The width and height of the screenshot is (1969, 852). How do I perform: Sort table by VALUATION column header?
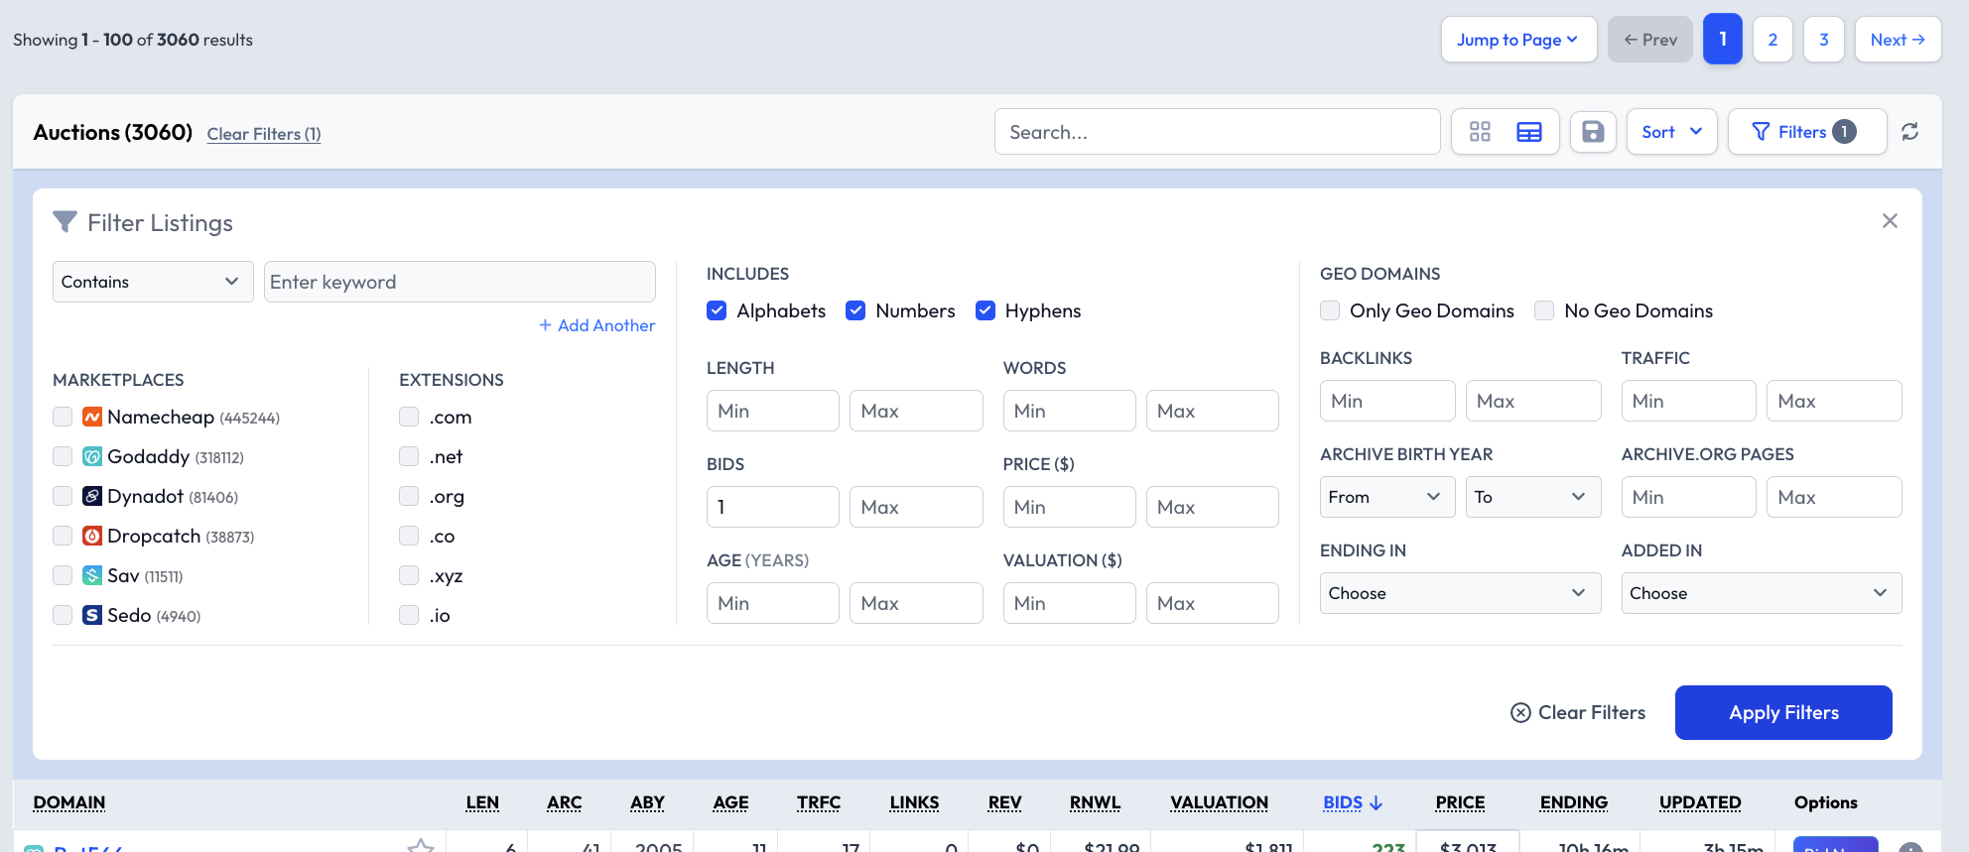[x=1219, y=802]
